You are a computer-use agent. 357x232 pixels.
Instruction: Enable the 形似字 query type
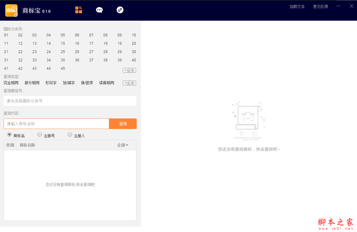point(51,82)
